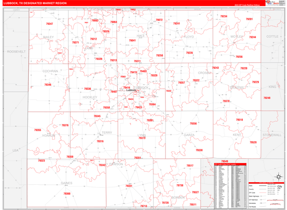Select the HALE county label
This screenshot has width=287, height=210.
[141, 36]
